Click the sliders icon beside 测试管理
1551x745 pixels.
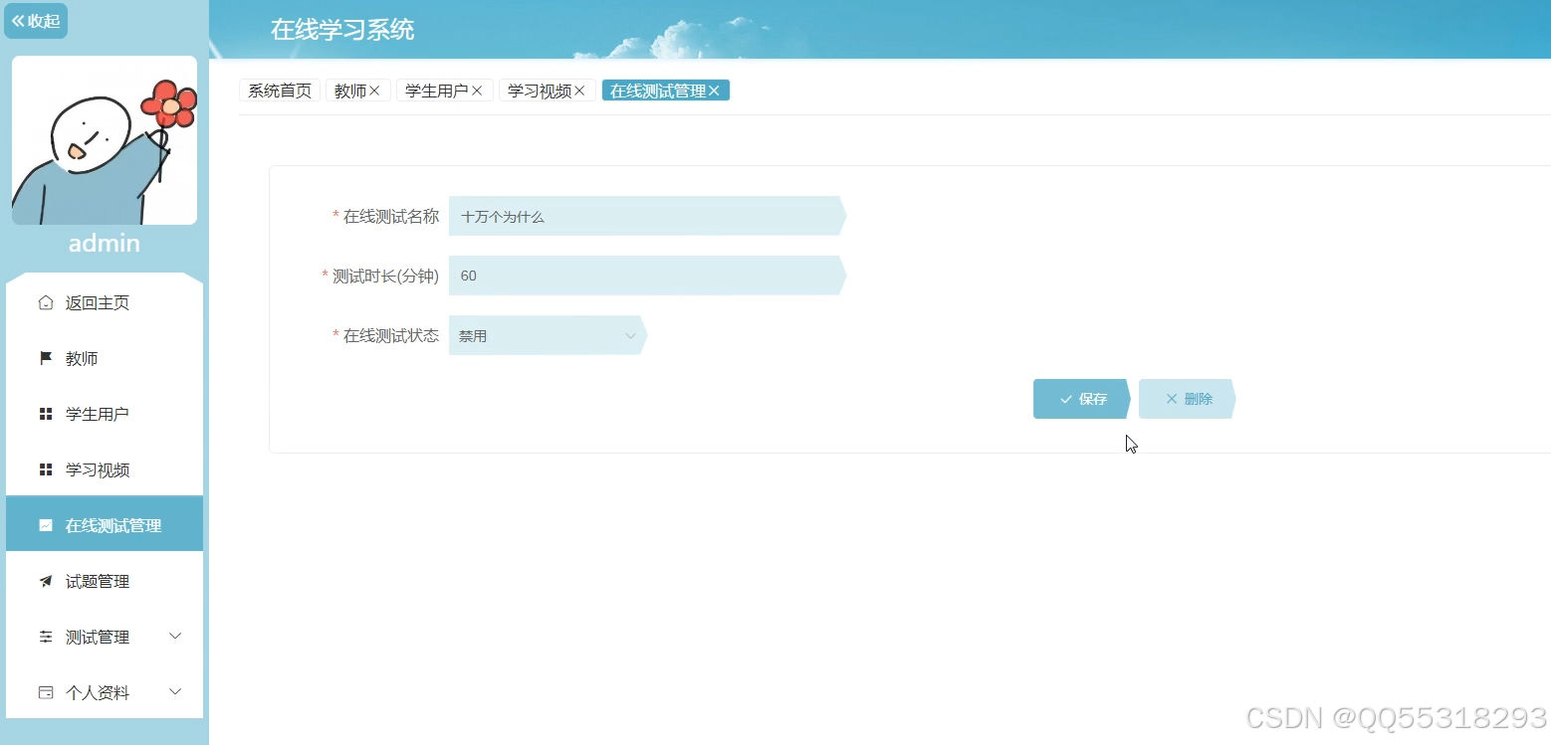pos(45,636)
